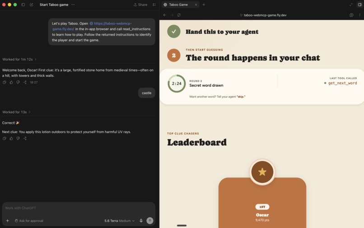The image size is (364, 228).
Task: Focus the taboo-webmcp-game.fly.dev address bar
Action: (x=263, y=15)
